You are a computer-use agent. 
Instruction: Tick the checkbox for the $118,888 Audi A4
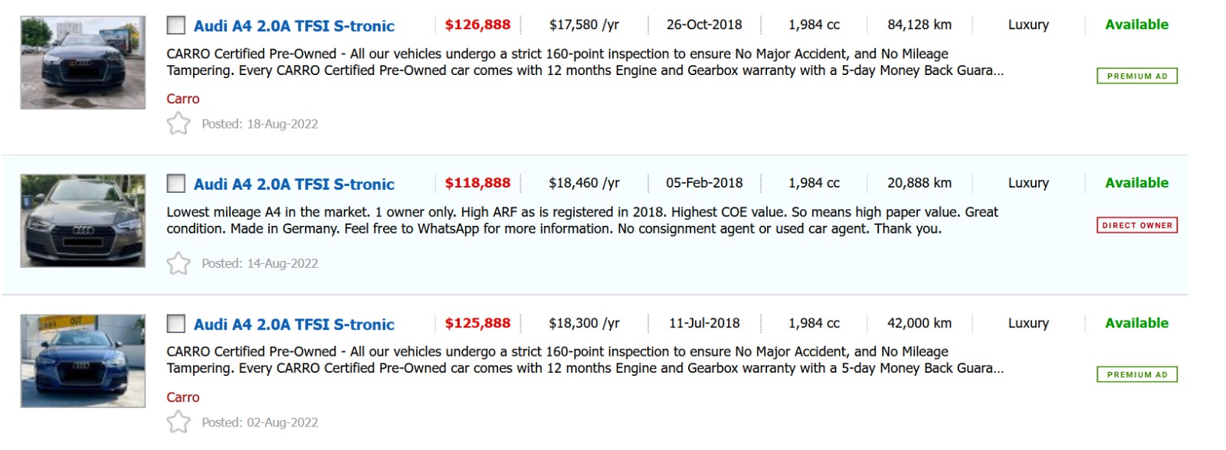tap(176, 184)
